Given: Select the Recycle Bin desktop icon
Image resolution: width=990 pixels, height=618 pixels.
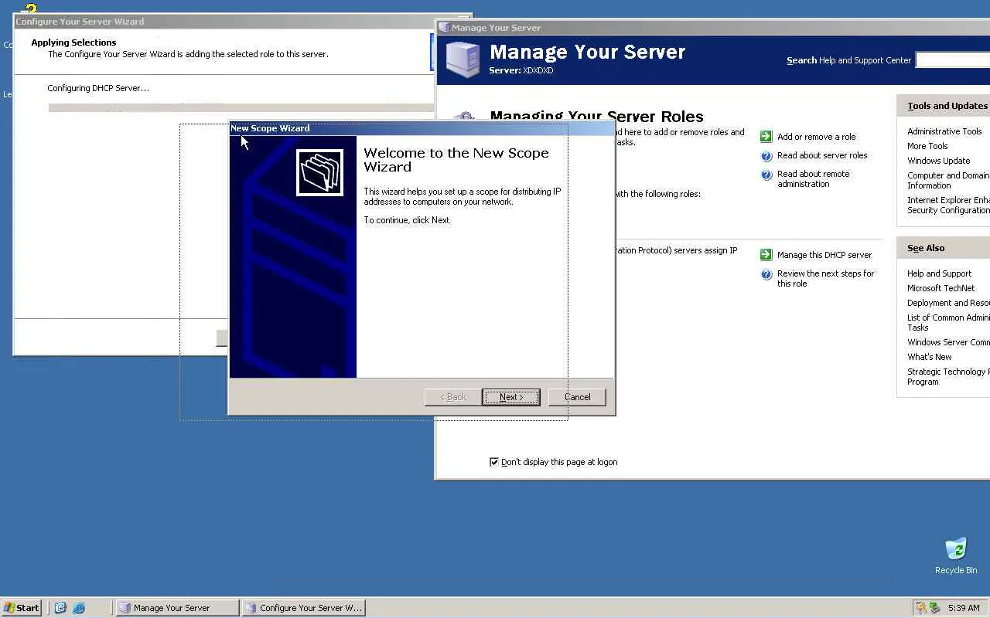Looking at the screenshot, I should tap(956, 555).
